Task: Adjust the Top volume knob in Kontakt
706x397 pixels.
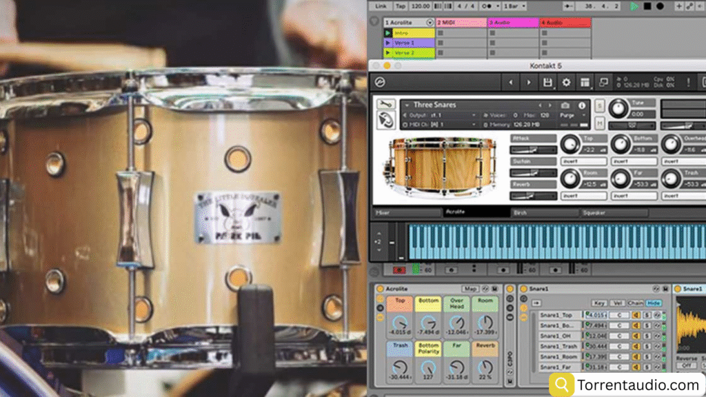Action: point(569,144)
